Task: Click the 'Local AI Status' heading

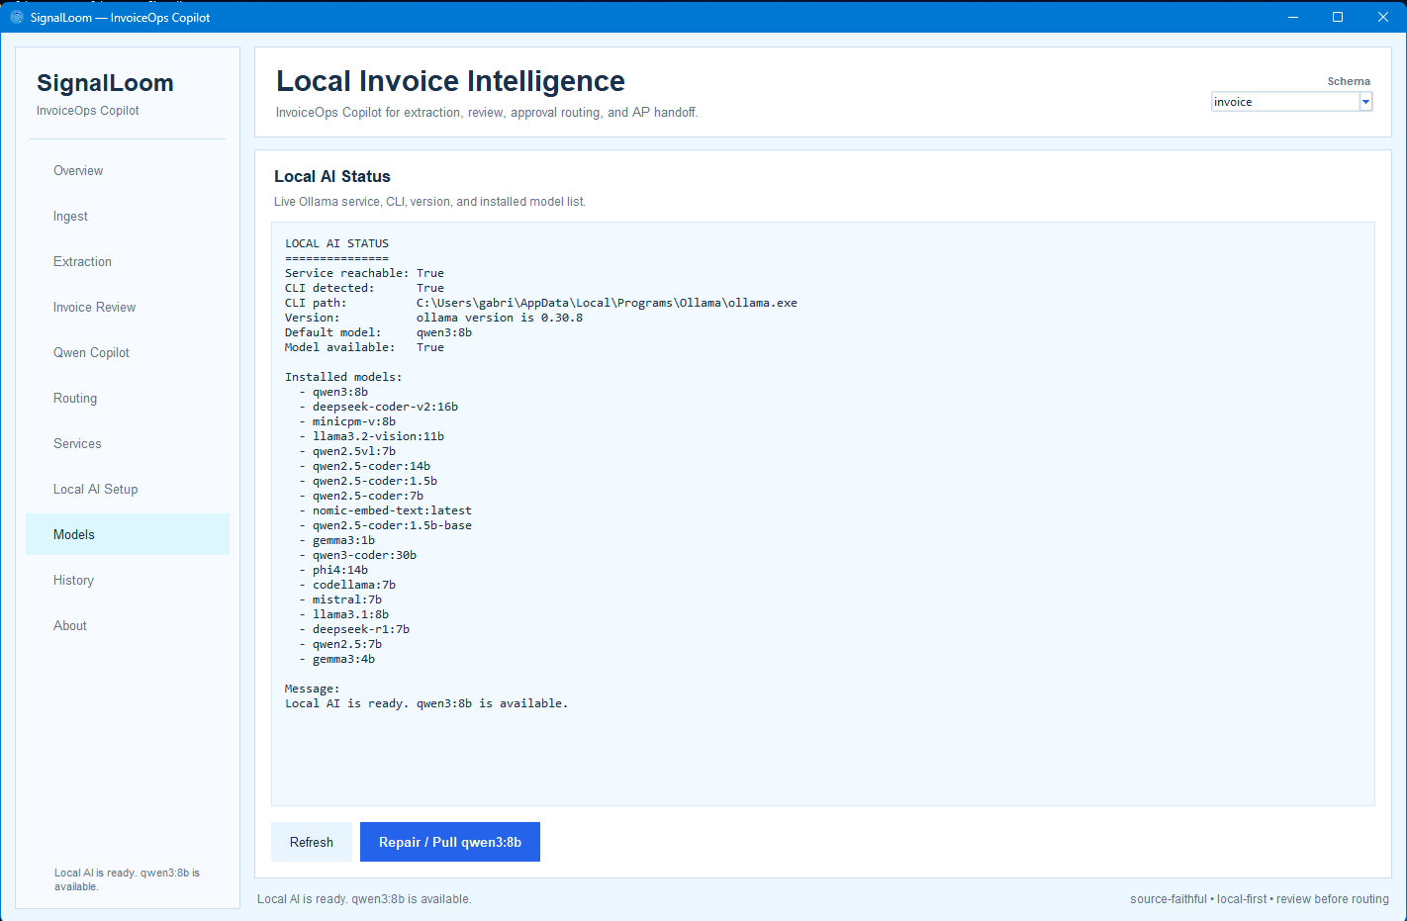Action: [332, 176]
